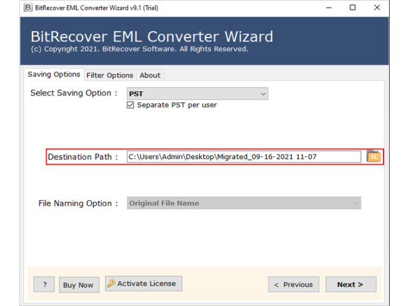409x306 pixels.
Task: Open help with the question mark button
Action: [x=44, y=285]
